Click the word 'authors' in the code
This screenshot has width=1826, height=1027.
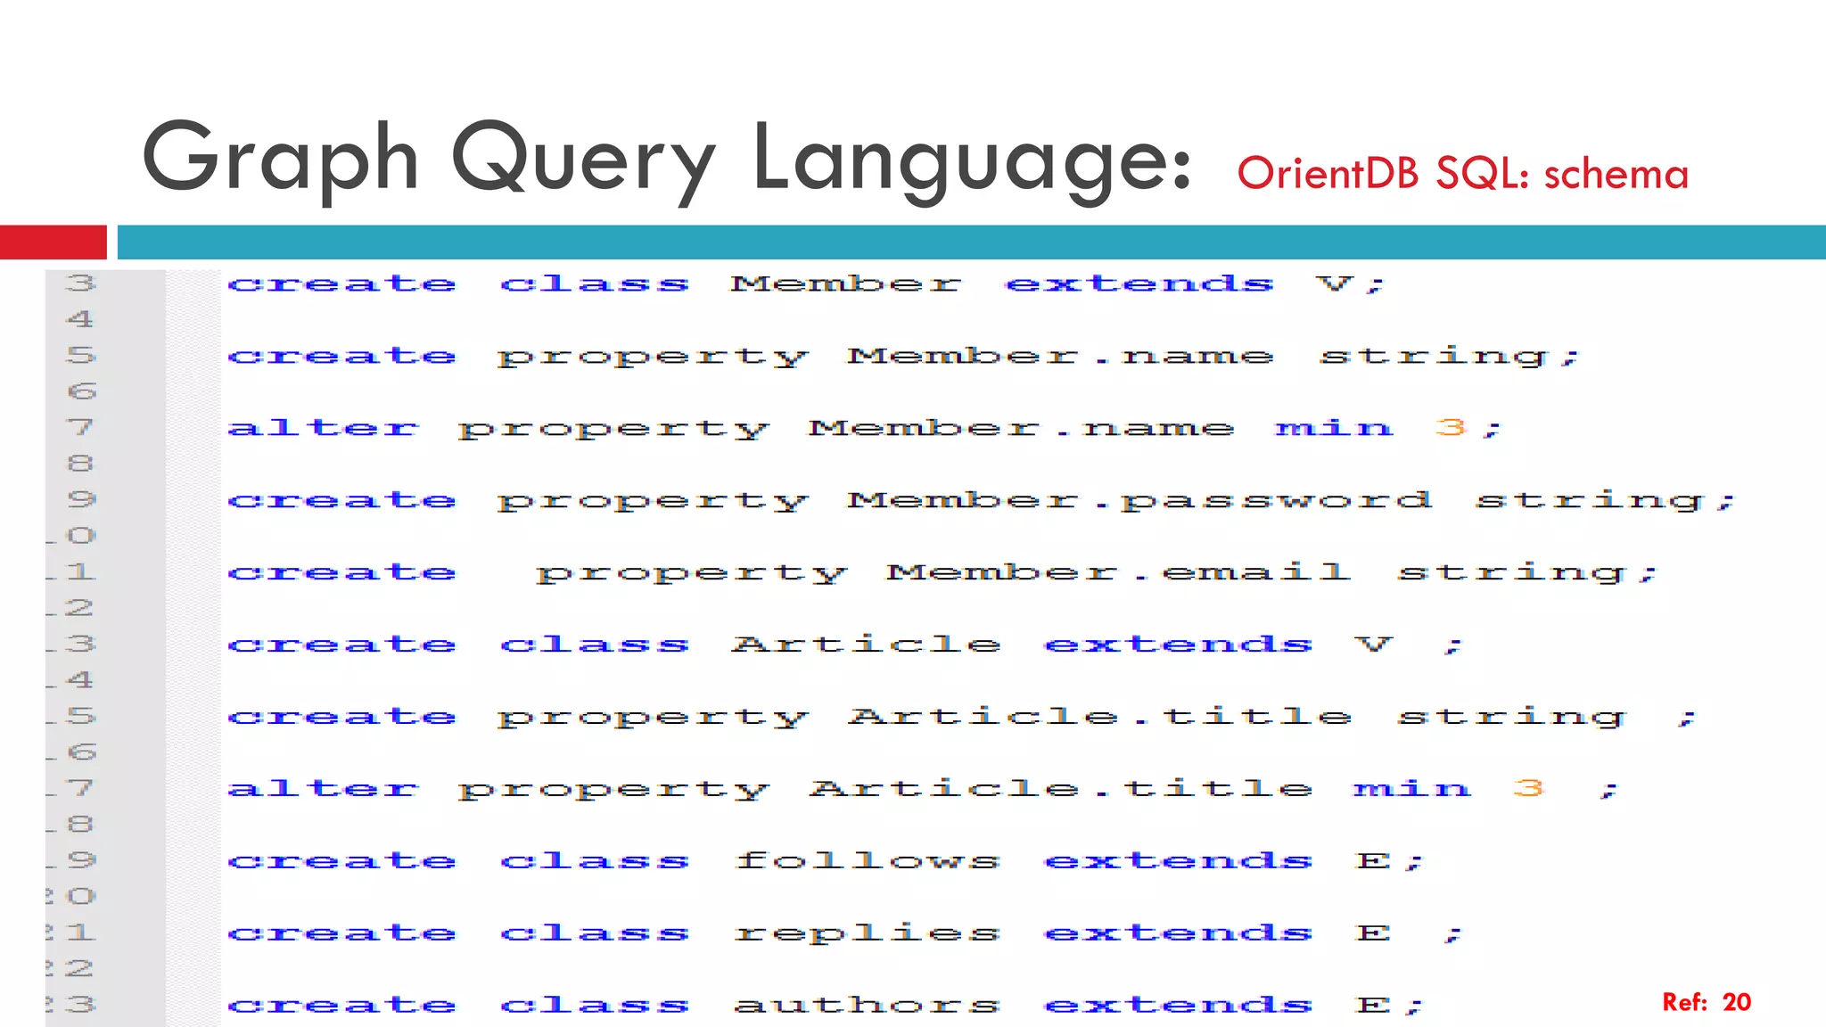tap(868, 1006)
